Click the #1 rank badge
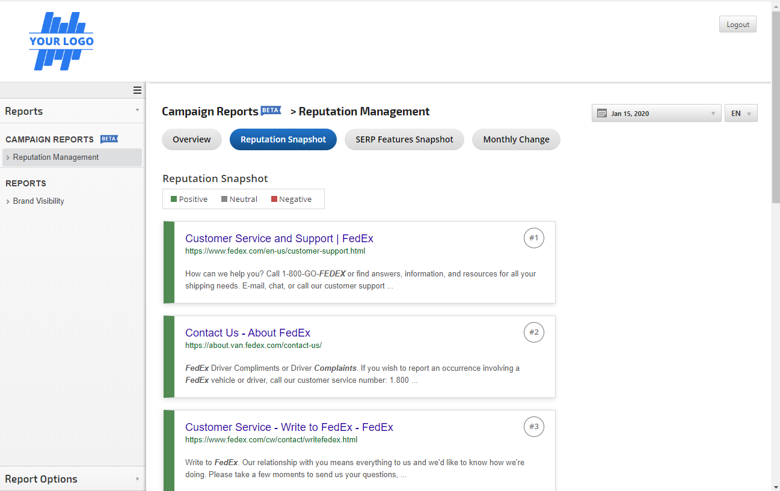The width and height of the screenshot is (780, 491). (x=533, y=238)
